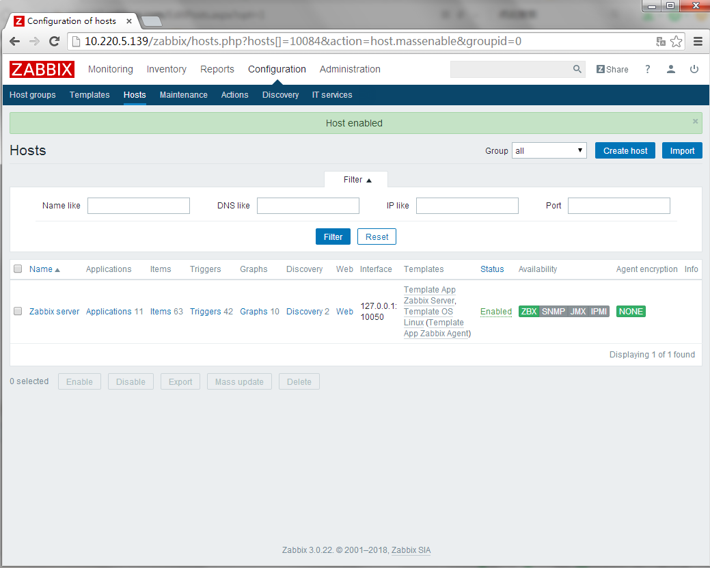The image size is (710, 568).
Task: Bookmark the page with the star icon
Action: (676, 41)
